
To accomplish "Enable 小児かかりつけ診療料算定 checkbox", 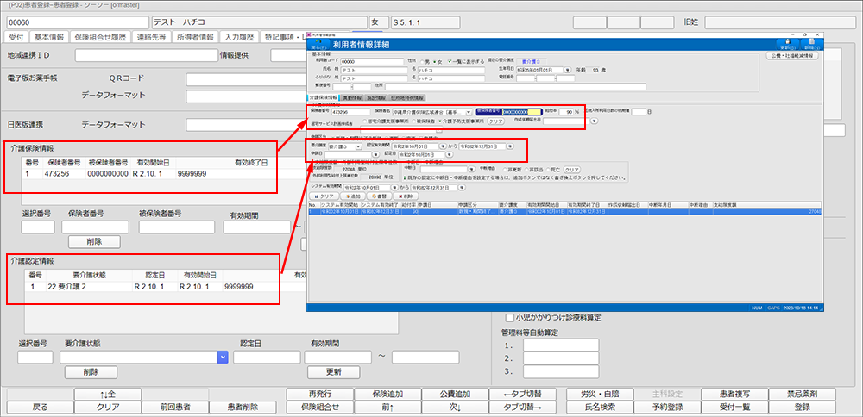I will 511,317.
